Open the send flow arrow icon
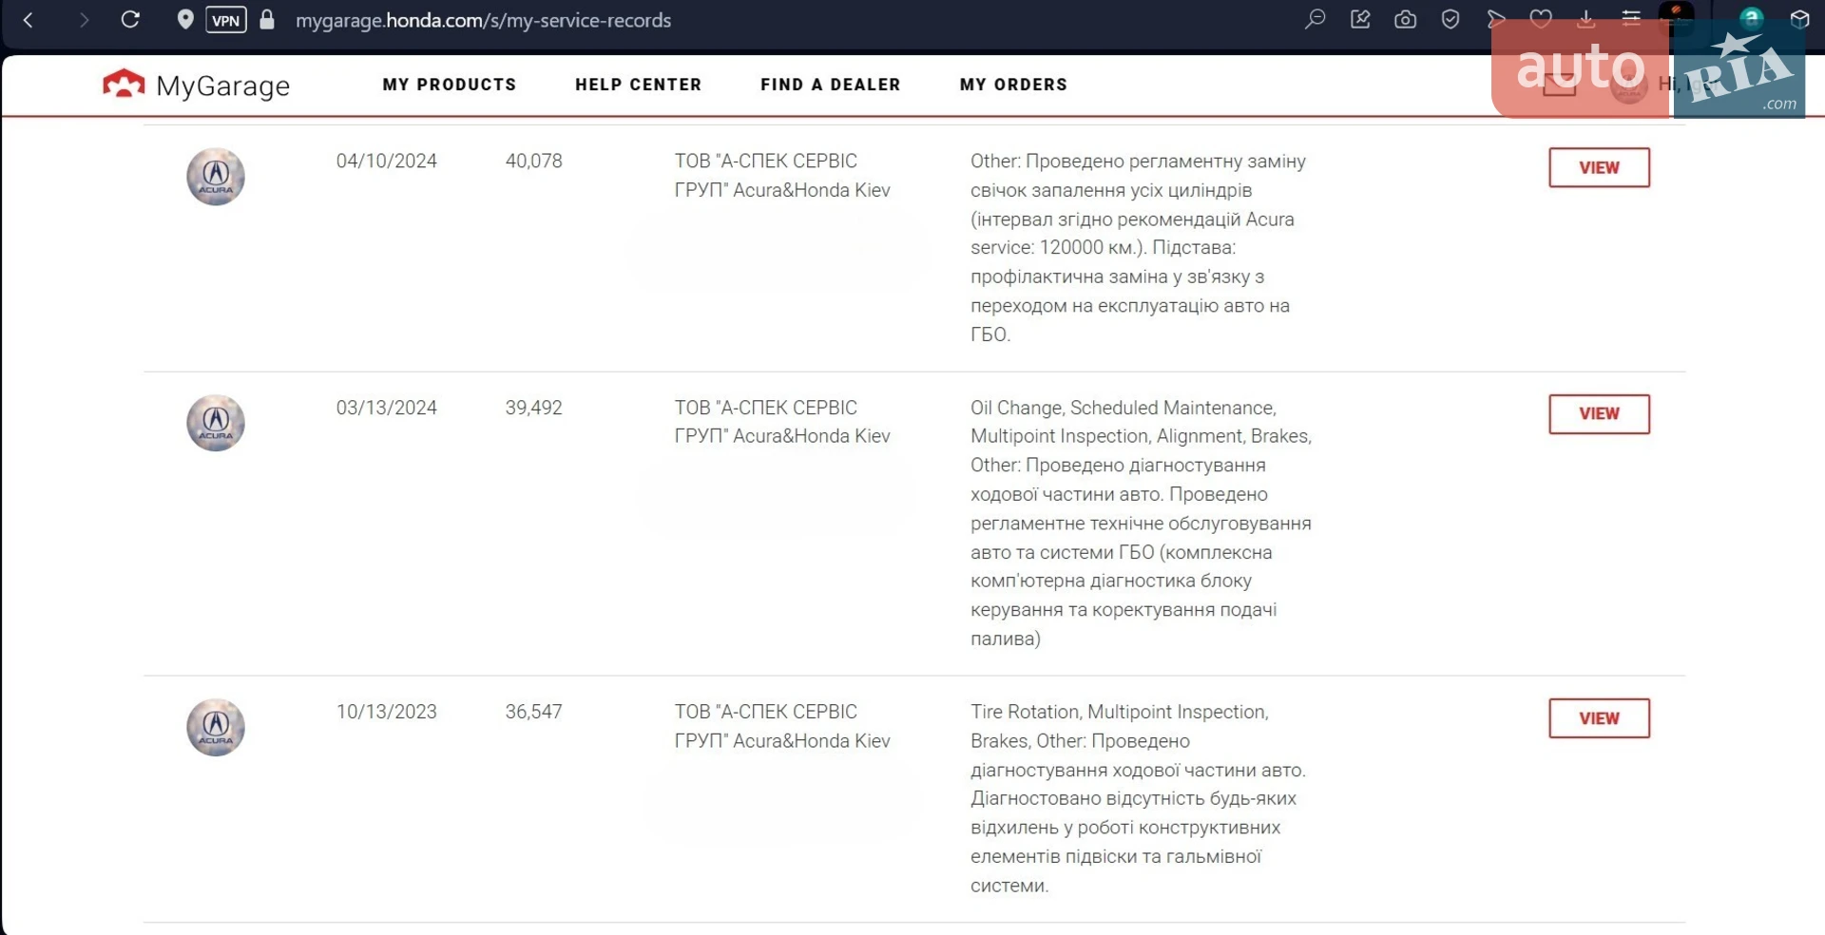 pyautogui.click(x=1496, y=20)
